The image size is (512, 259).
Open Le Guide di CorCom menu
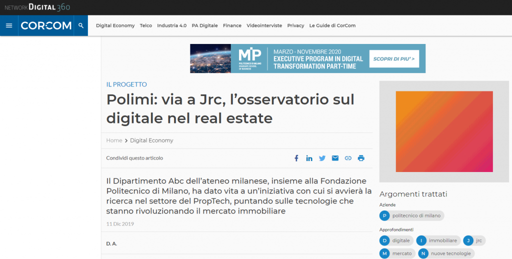pos(332,25)
